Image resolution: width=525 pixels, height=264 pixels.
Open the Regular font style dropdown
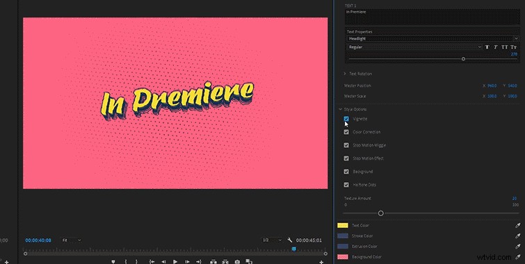414,47
